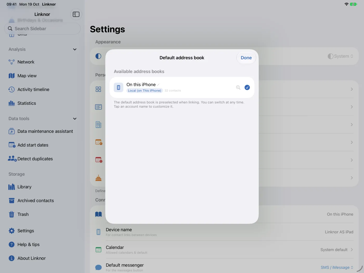Open the System appearance dropdown

pyautogui.click(x=340, y=56)
